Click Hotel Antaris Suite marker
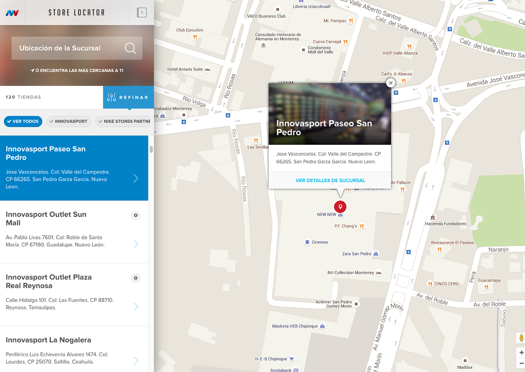 click(x=207, y=69)
